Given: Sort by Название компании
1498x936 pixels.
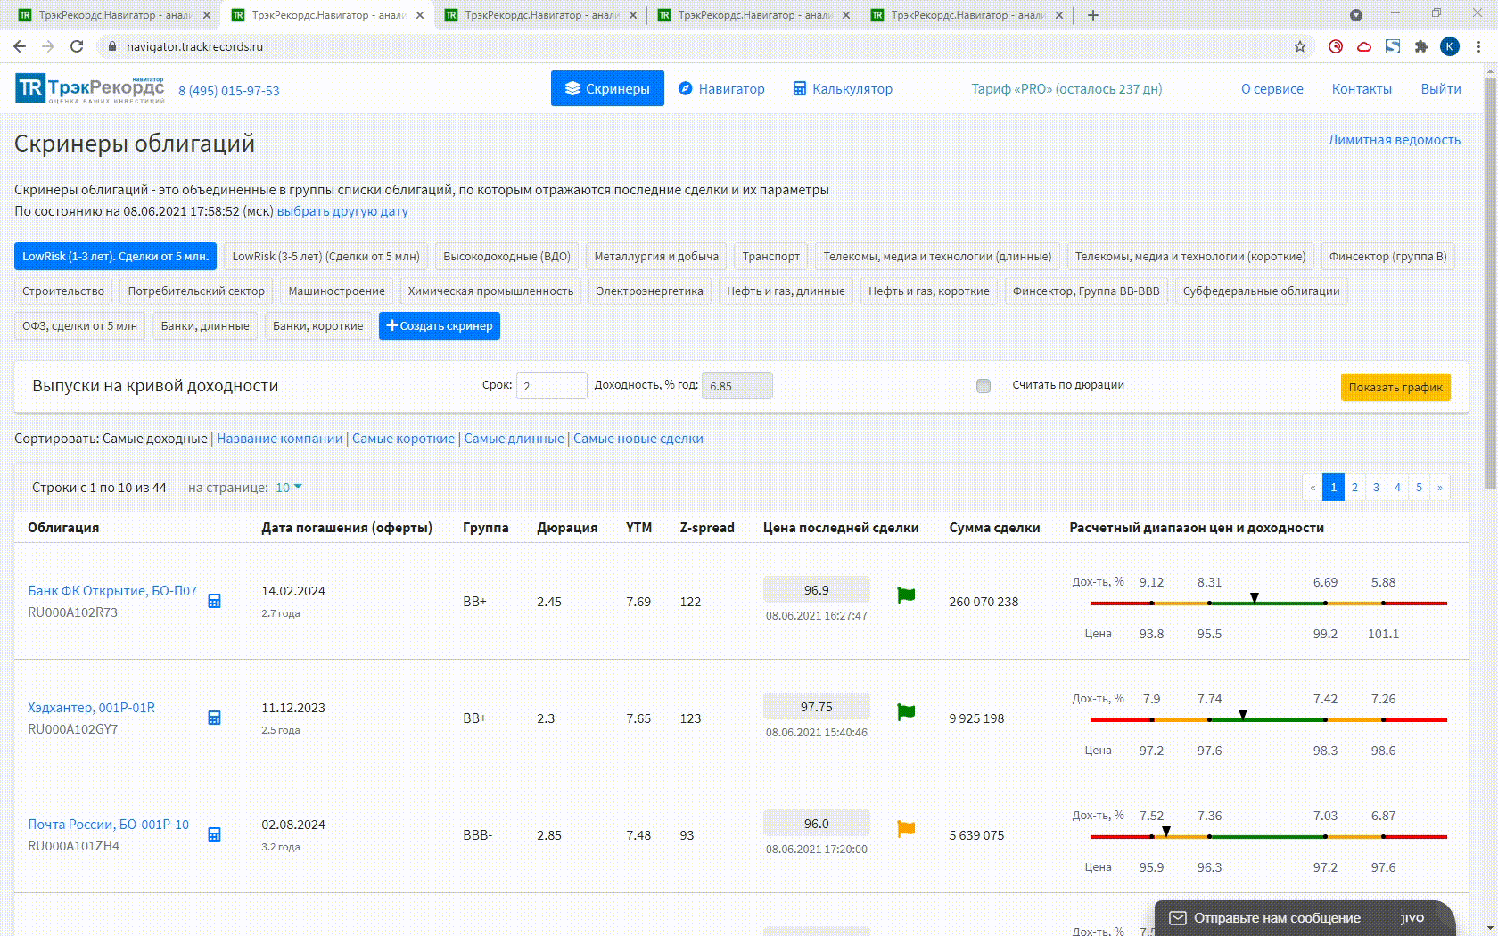Looking at the screenshot, I should [280, 439].
